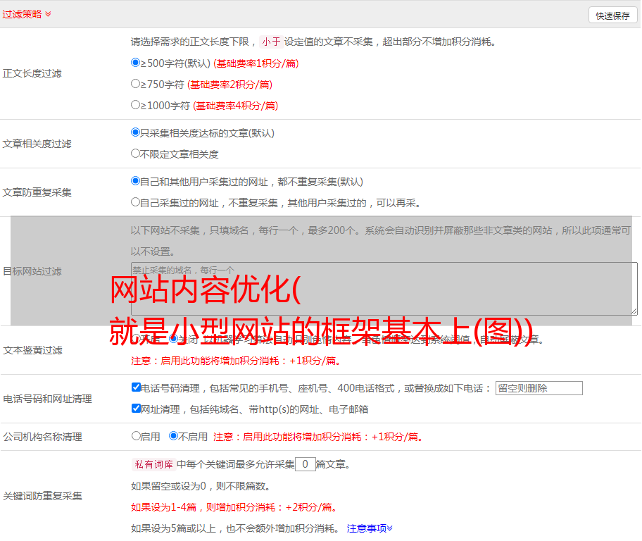The image size is (642, 541).
Task: Click the 禁止采集的域名 textarea
Action: coord(384,288)
